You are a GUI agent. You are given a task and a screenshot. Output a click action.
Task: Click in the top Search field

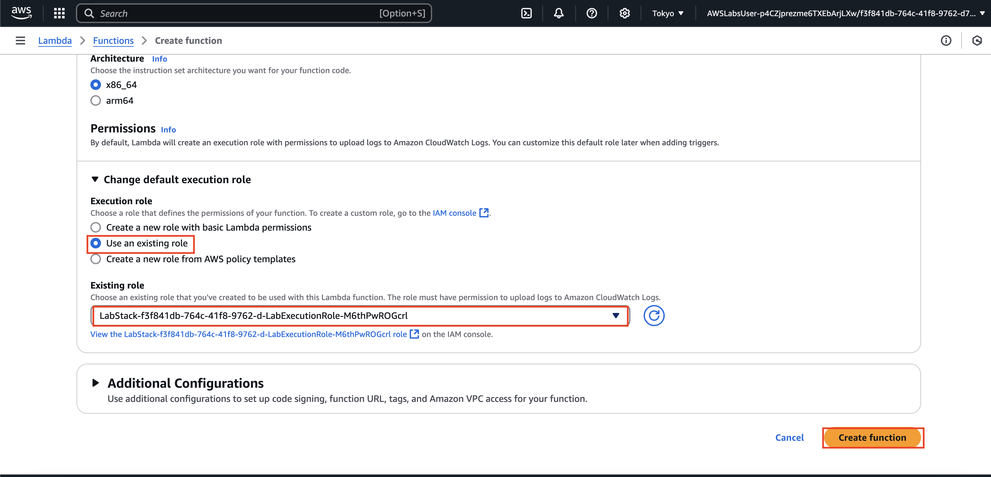tap(239, 14)
